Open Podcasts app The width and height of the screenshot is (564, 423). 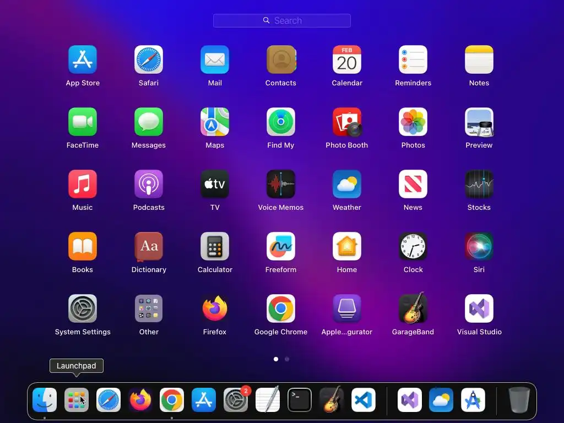click(149, 184)
